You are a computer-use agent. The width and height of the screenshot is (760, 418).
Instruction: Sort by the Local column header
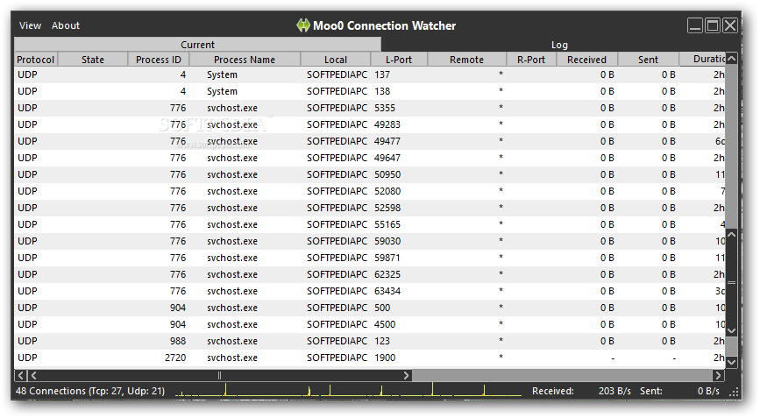[336, 60]
